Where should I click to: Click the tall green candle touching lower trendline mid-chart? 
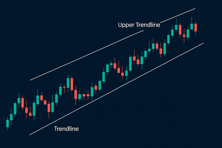coord(92,92)
